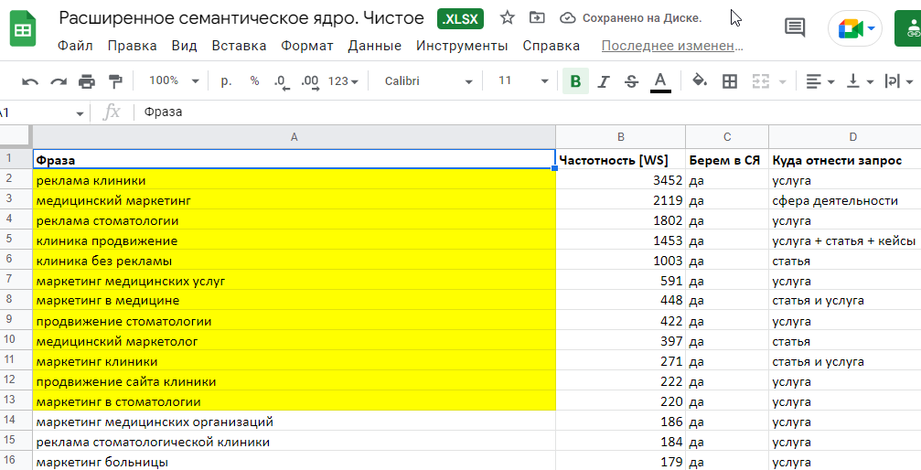
Task: Open more number formats 123 dropdown
Action: pyautogui.click(x=343, y=81)
